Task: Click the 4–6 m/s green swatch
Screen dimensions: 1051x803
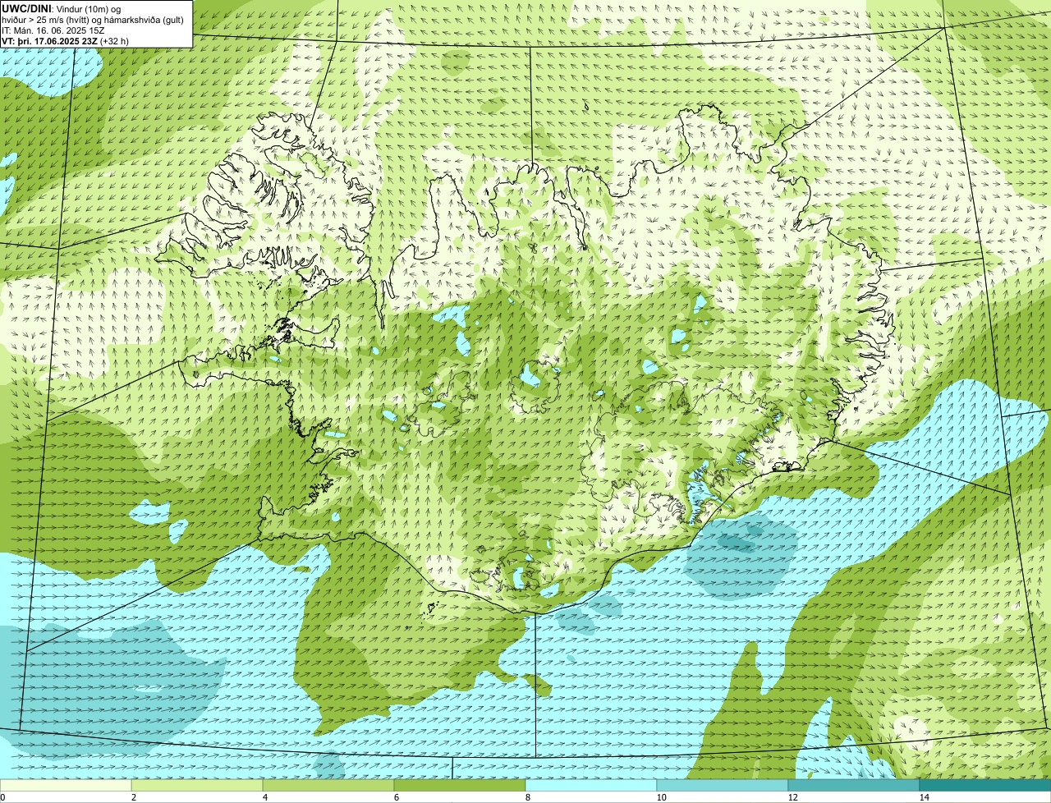Action: [328, 785]
